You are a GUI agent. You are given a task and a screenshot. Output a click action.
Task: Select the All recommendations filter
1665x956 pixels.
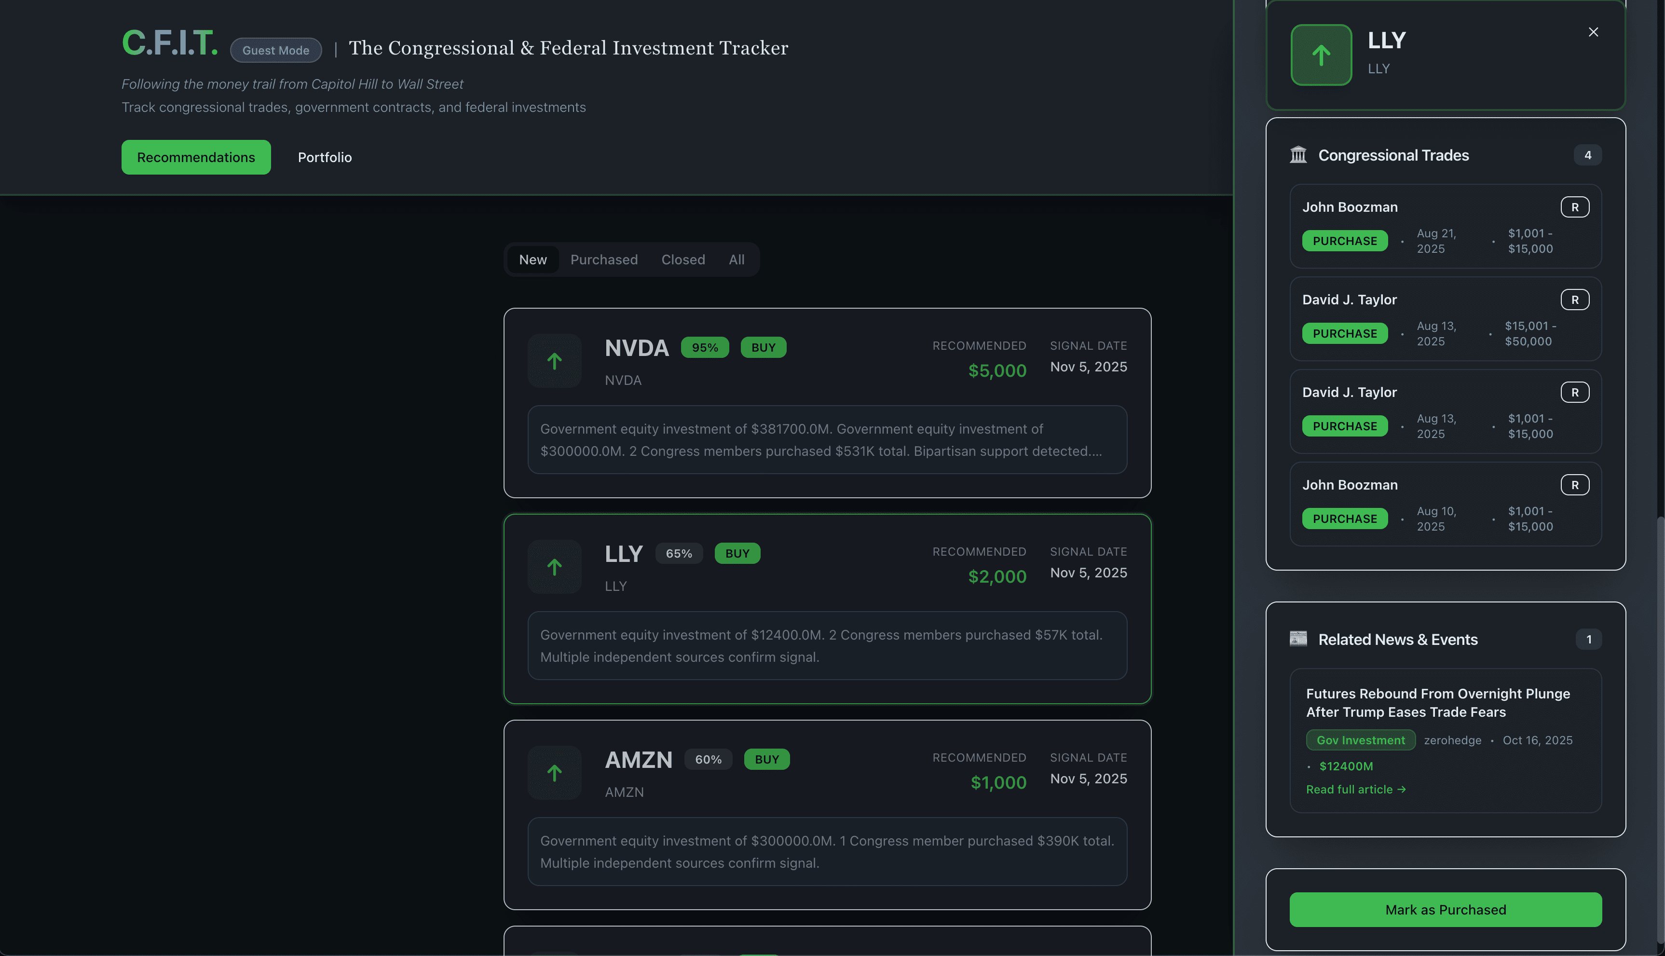click(736, 259)
